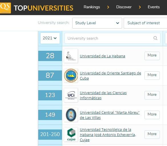Click the QS logo icon
167x146 pixels.
(x=5, y=8)
